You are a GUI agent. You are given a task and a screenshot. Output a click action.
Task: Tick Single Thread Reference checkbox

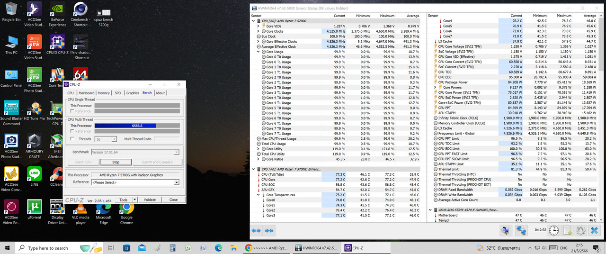72,111
